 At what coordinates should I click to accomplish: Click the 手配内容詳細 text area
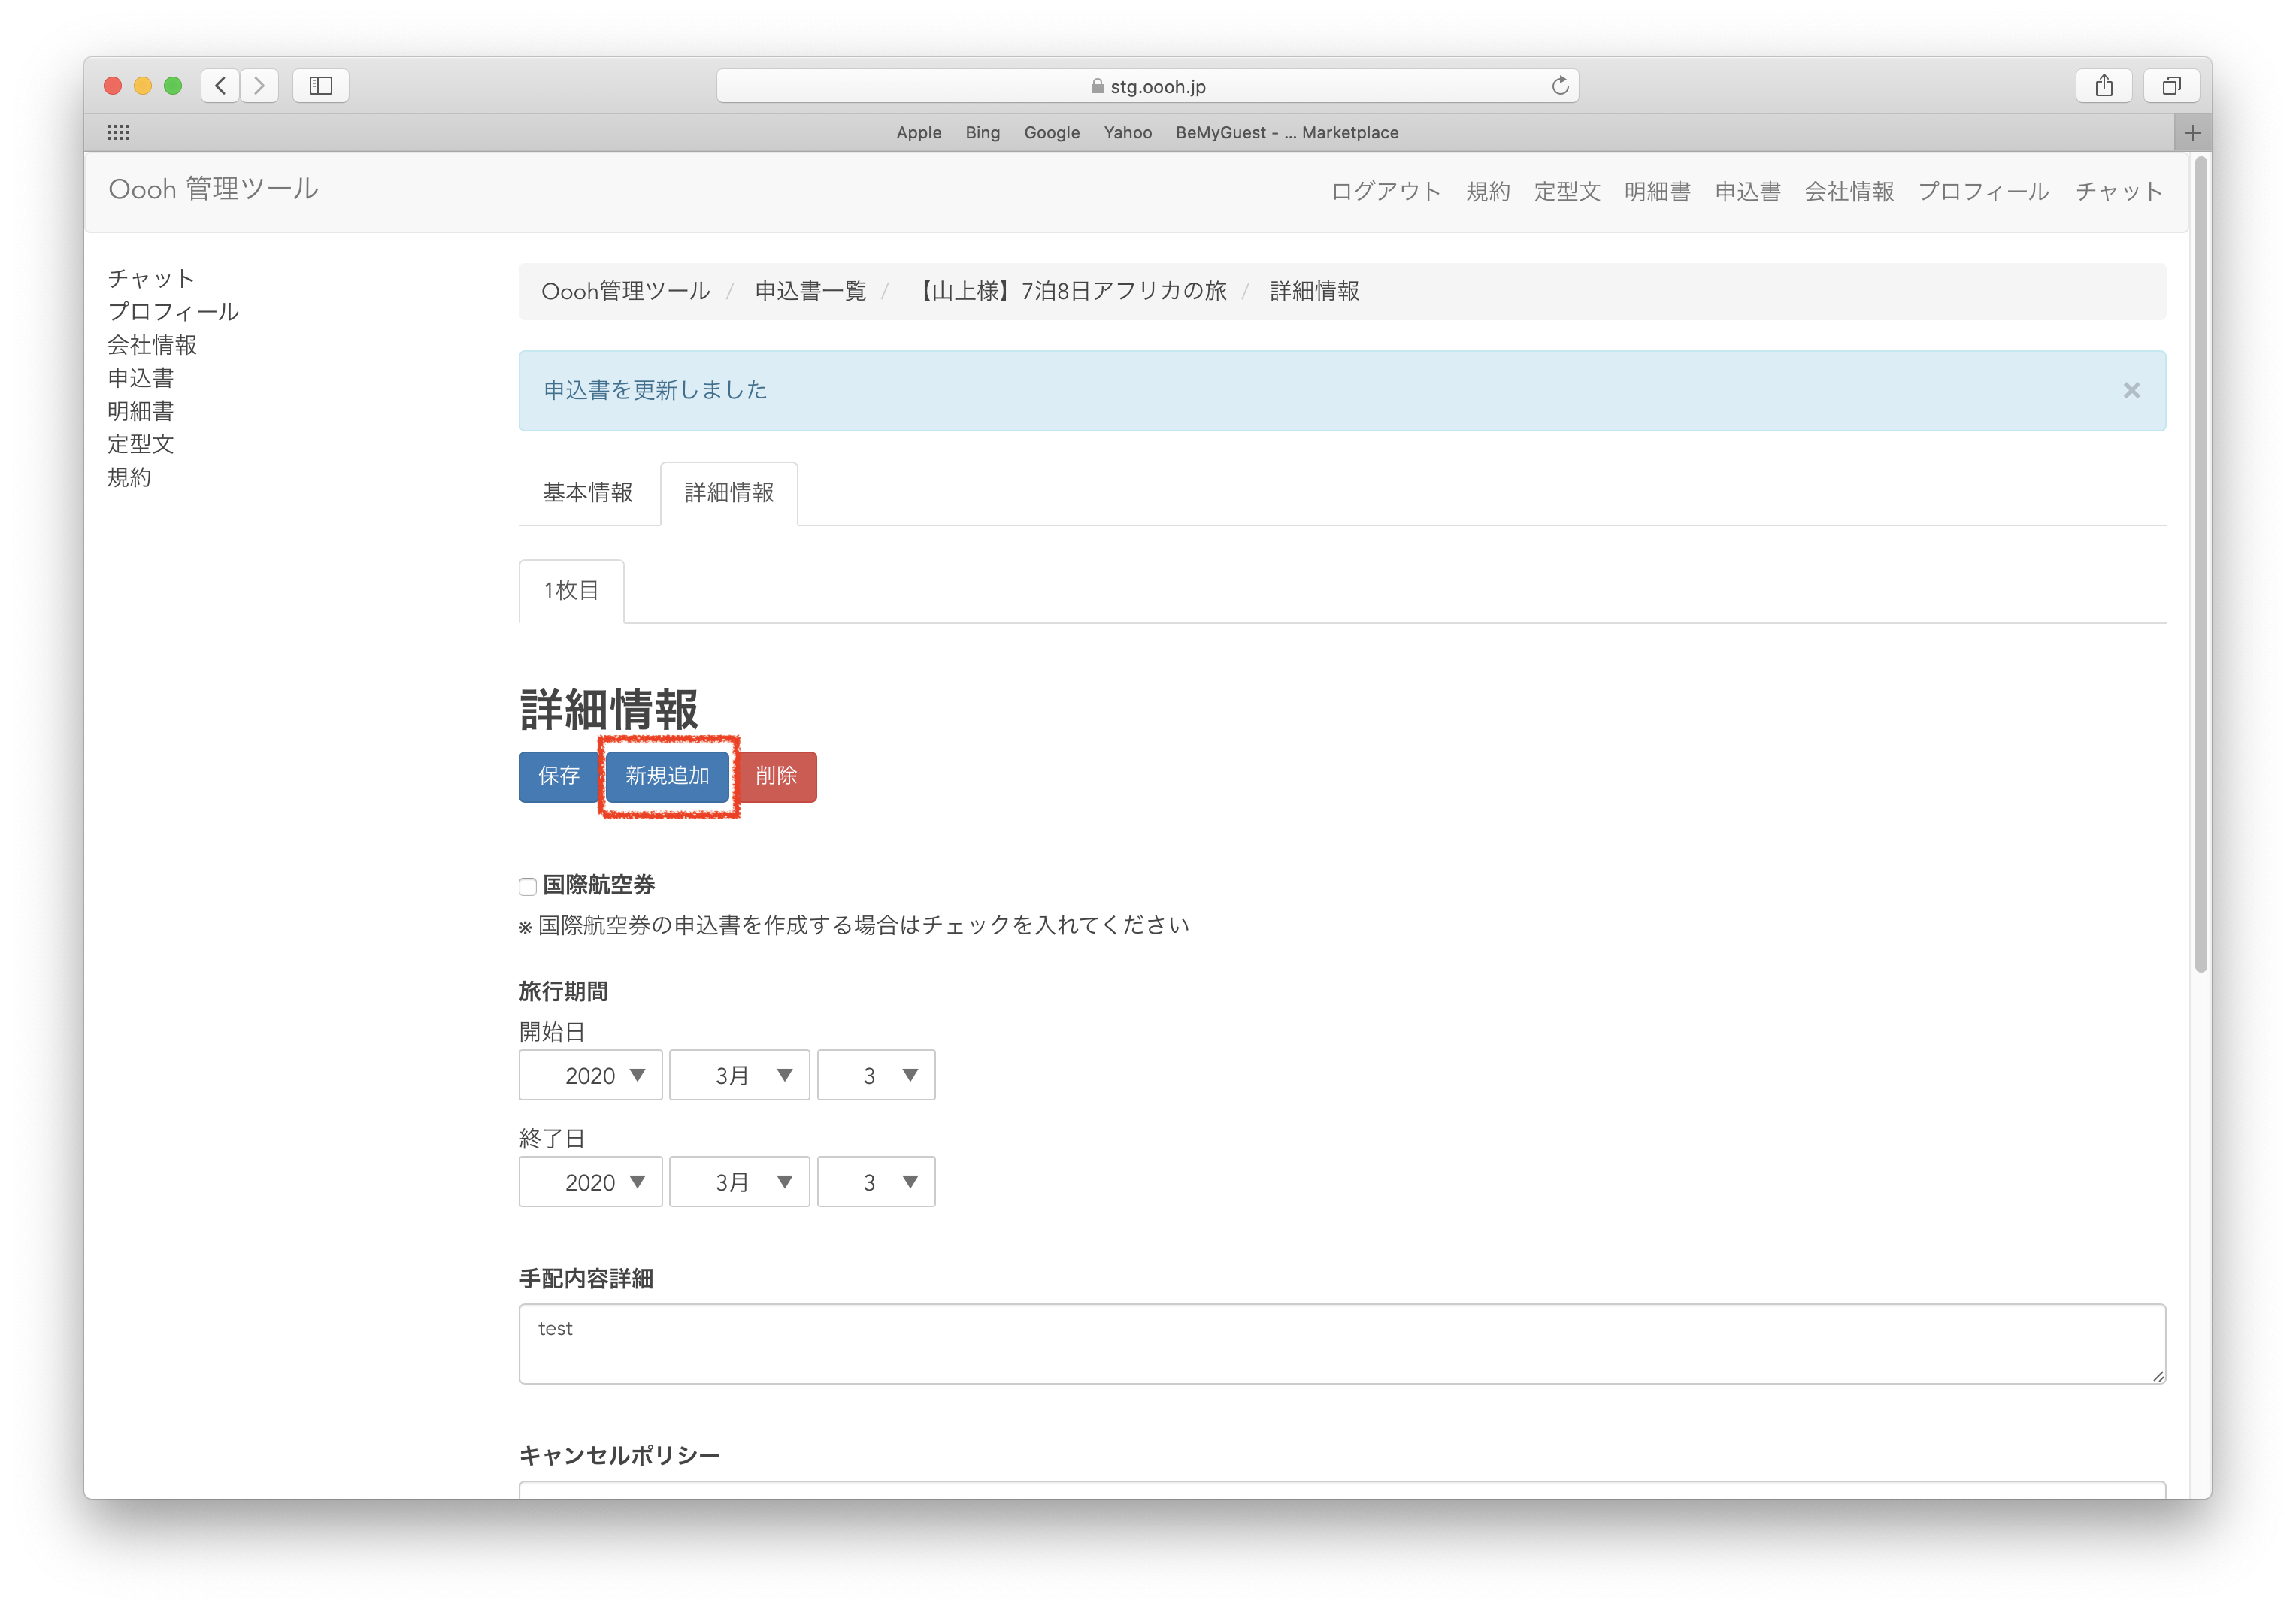point(1342,1344)
